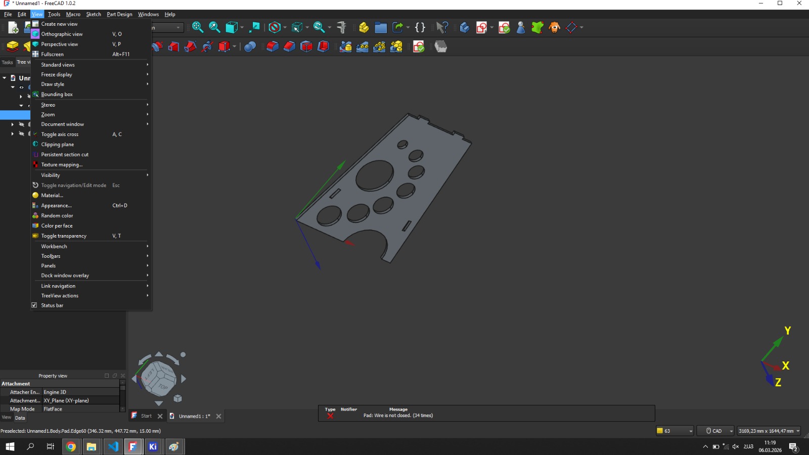
Task: Click TOP on the navigation cube
Action: click(162, 387)
